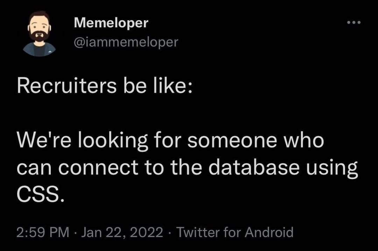Open the Memeloper display name

111,23
